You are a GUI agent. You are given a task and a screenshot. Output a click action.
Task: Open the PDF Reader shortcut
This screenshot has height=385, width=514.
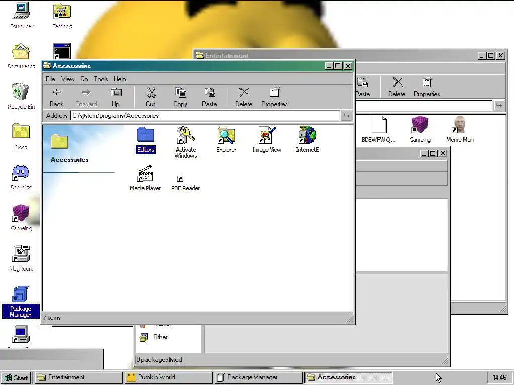[186, 183]
